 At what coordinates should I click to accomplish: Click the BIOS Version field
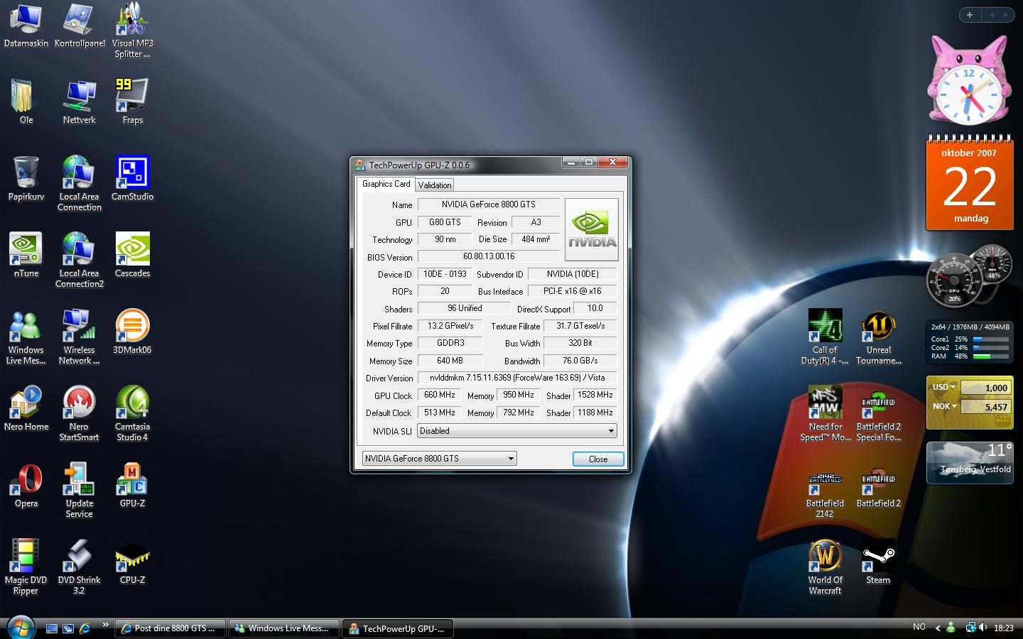488,256
